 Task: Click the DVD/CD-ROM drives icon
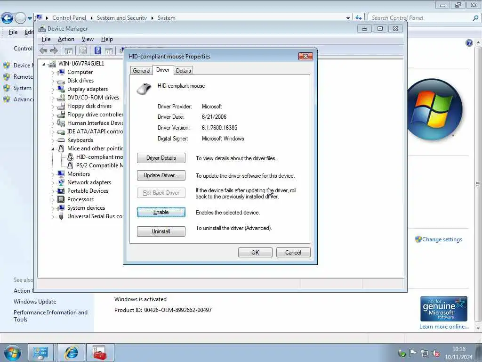(x=61, y=98)
